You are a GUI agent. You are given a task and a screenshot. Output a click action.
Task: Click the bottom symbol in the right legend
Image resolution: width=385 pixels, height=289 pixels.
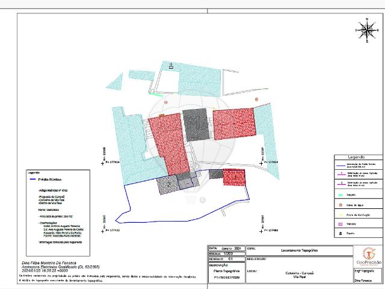[x=340, y=234]
